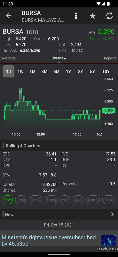Expand the News section chevron
This screenshot has height=257, width=118.
tap(113, 214)
